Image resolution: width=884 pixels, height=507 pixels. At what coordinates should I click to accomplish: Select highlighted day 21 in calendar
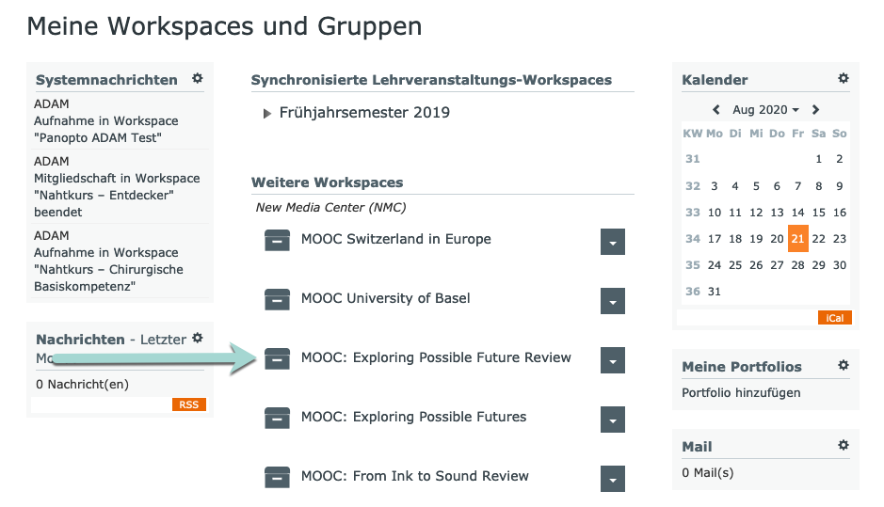click(x=797, y=239)
